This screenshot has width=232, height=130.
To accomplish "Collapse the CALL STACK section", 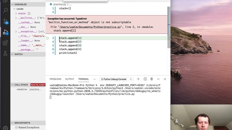I will click(12, 85).
